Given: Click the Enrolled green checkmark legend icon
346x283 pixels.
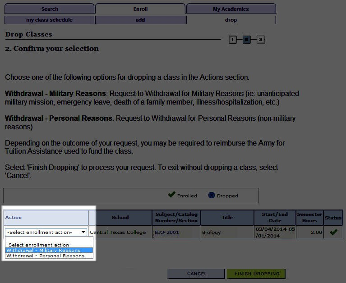Looking at the screenshot, I should point(171,195).
